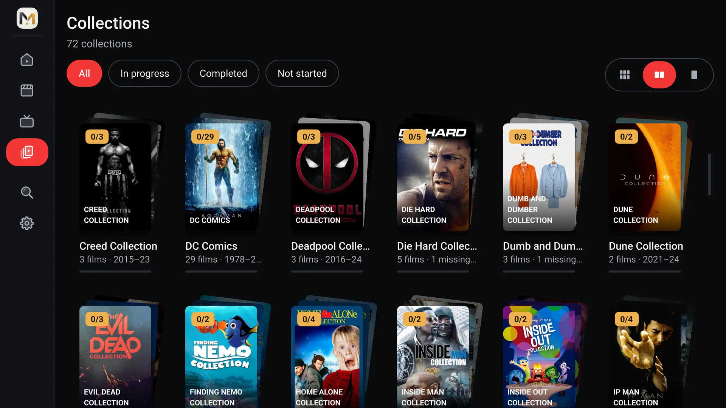The image size is (726, 408).
Task: Click the Dune Collection progress bar
Action: [645, 271]
